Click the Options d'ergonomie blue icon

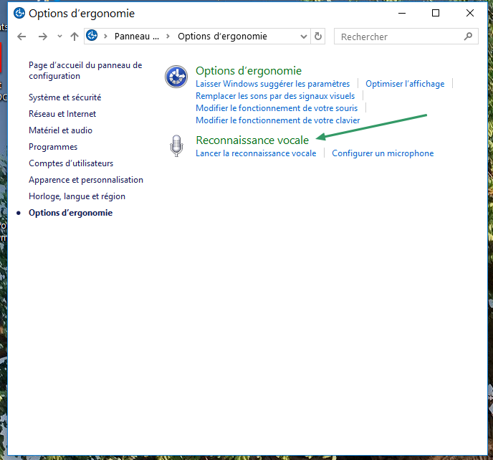point(176,77)
